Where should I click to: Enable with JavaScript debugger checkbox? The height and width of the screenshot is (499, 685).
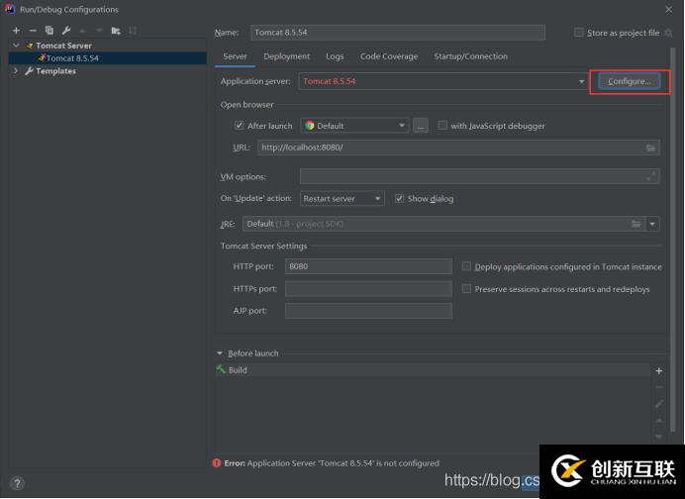click(442, 126)
